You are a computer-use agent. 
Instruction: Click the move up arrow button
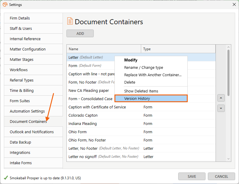[221, 98]
